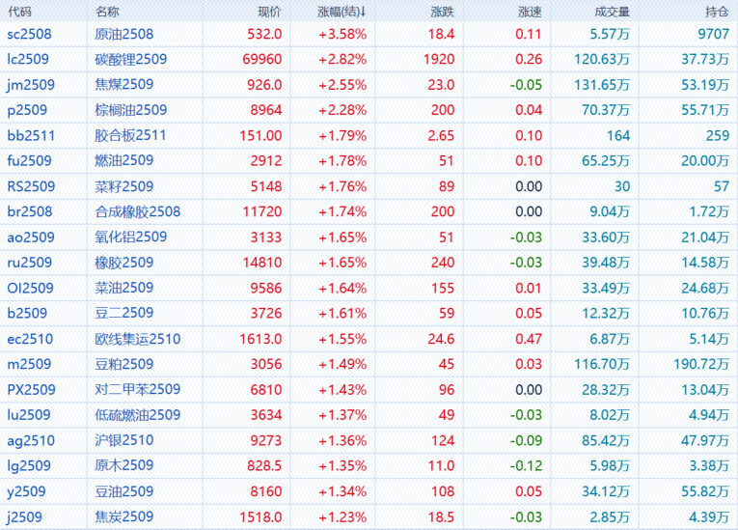Click the 持仓 column header

pyautogui.click(x=715, y=12)
